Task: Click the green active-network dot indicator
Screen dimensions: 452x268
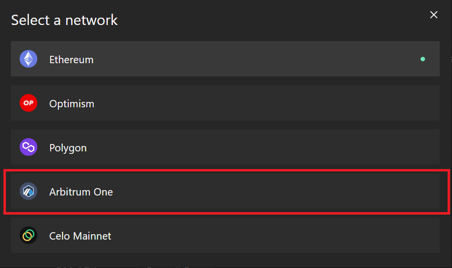Action: coord(423,59)
